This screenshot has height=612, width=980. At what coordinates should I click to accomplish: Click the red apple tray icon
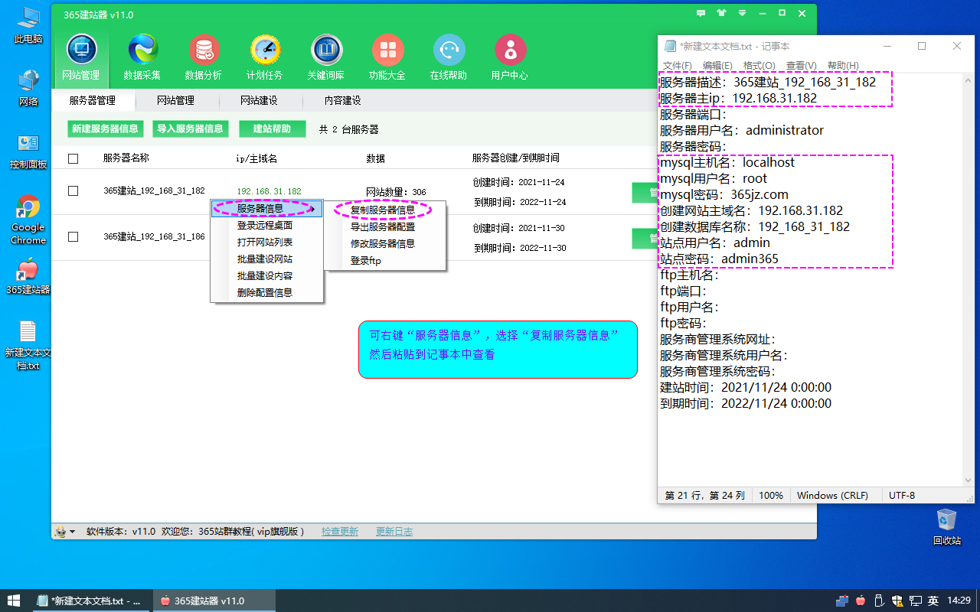(861, 601)
